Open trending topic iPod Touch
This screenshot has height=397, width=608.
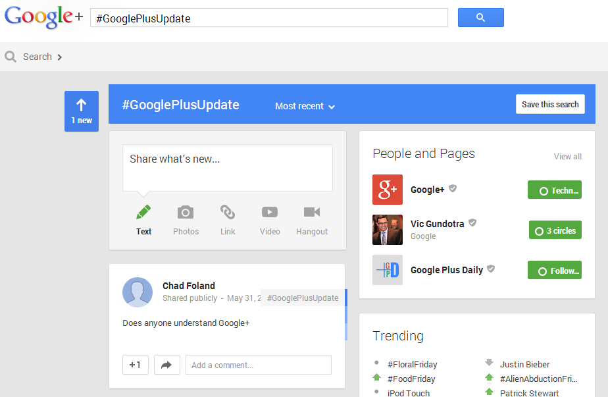click(x=409, y=393)
